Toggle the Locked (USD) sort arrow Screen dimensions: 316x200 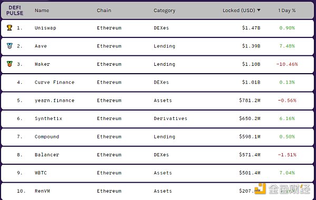click(259, 10)
